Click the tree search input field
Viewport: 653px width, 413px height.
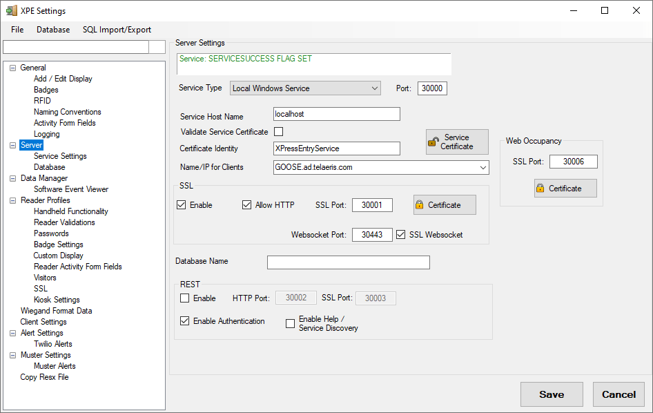pyautogui.click(x=76, y=47)
